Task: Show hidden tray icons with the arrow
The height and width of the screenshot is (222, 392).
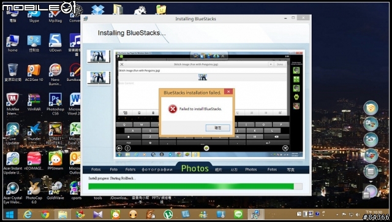Action: point(337,215)
